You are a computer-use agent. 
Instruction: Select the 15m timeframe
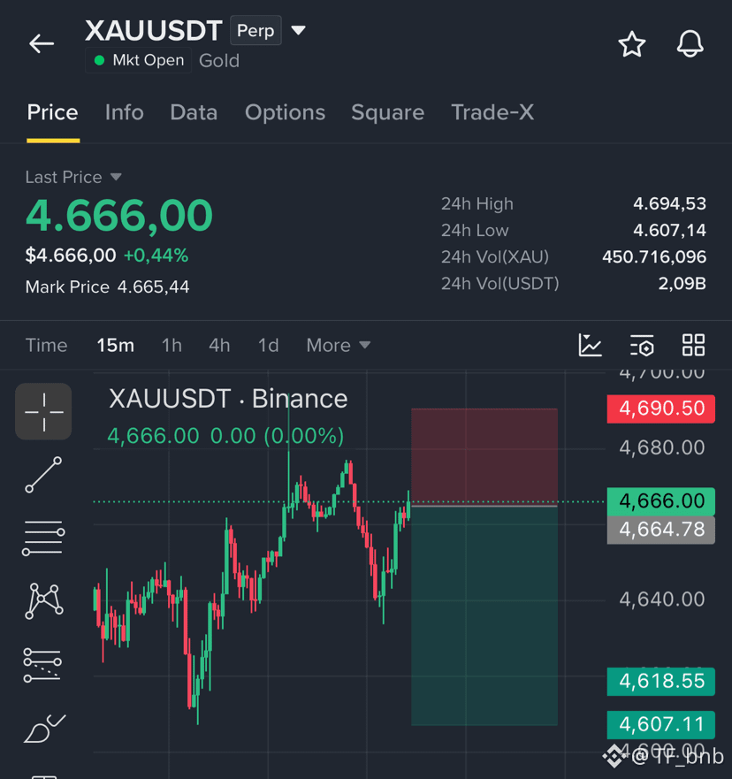point(115,345)
